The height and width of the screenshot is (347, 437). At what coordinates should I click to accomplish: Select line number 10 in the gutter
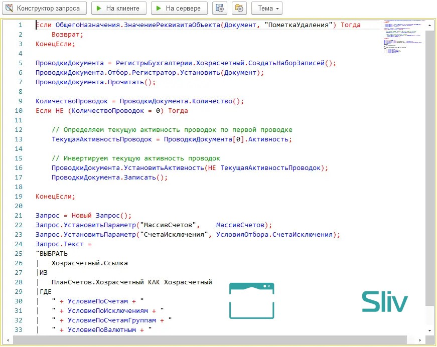coord(19,111)
